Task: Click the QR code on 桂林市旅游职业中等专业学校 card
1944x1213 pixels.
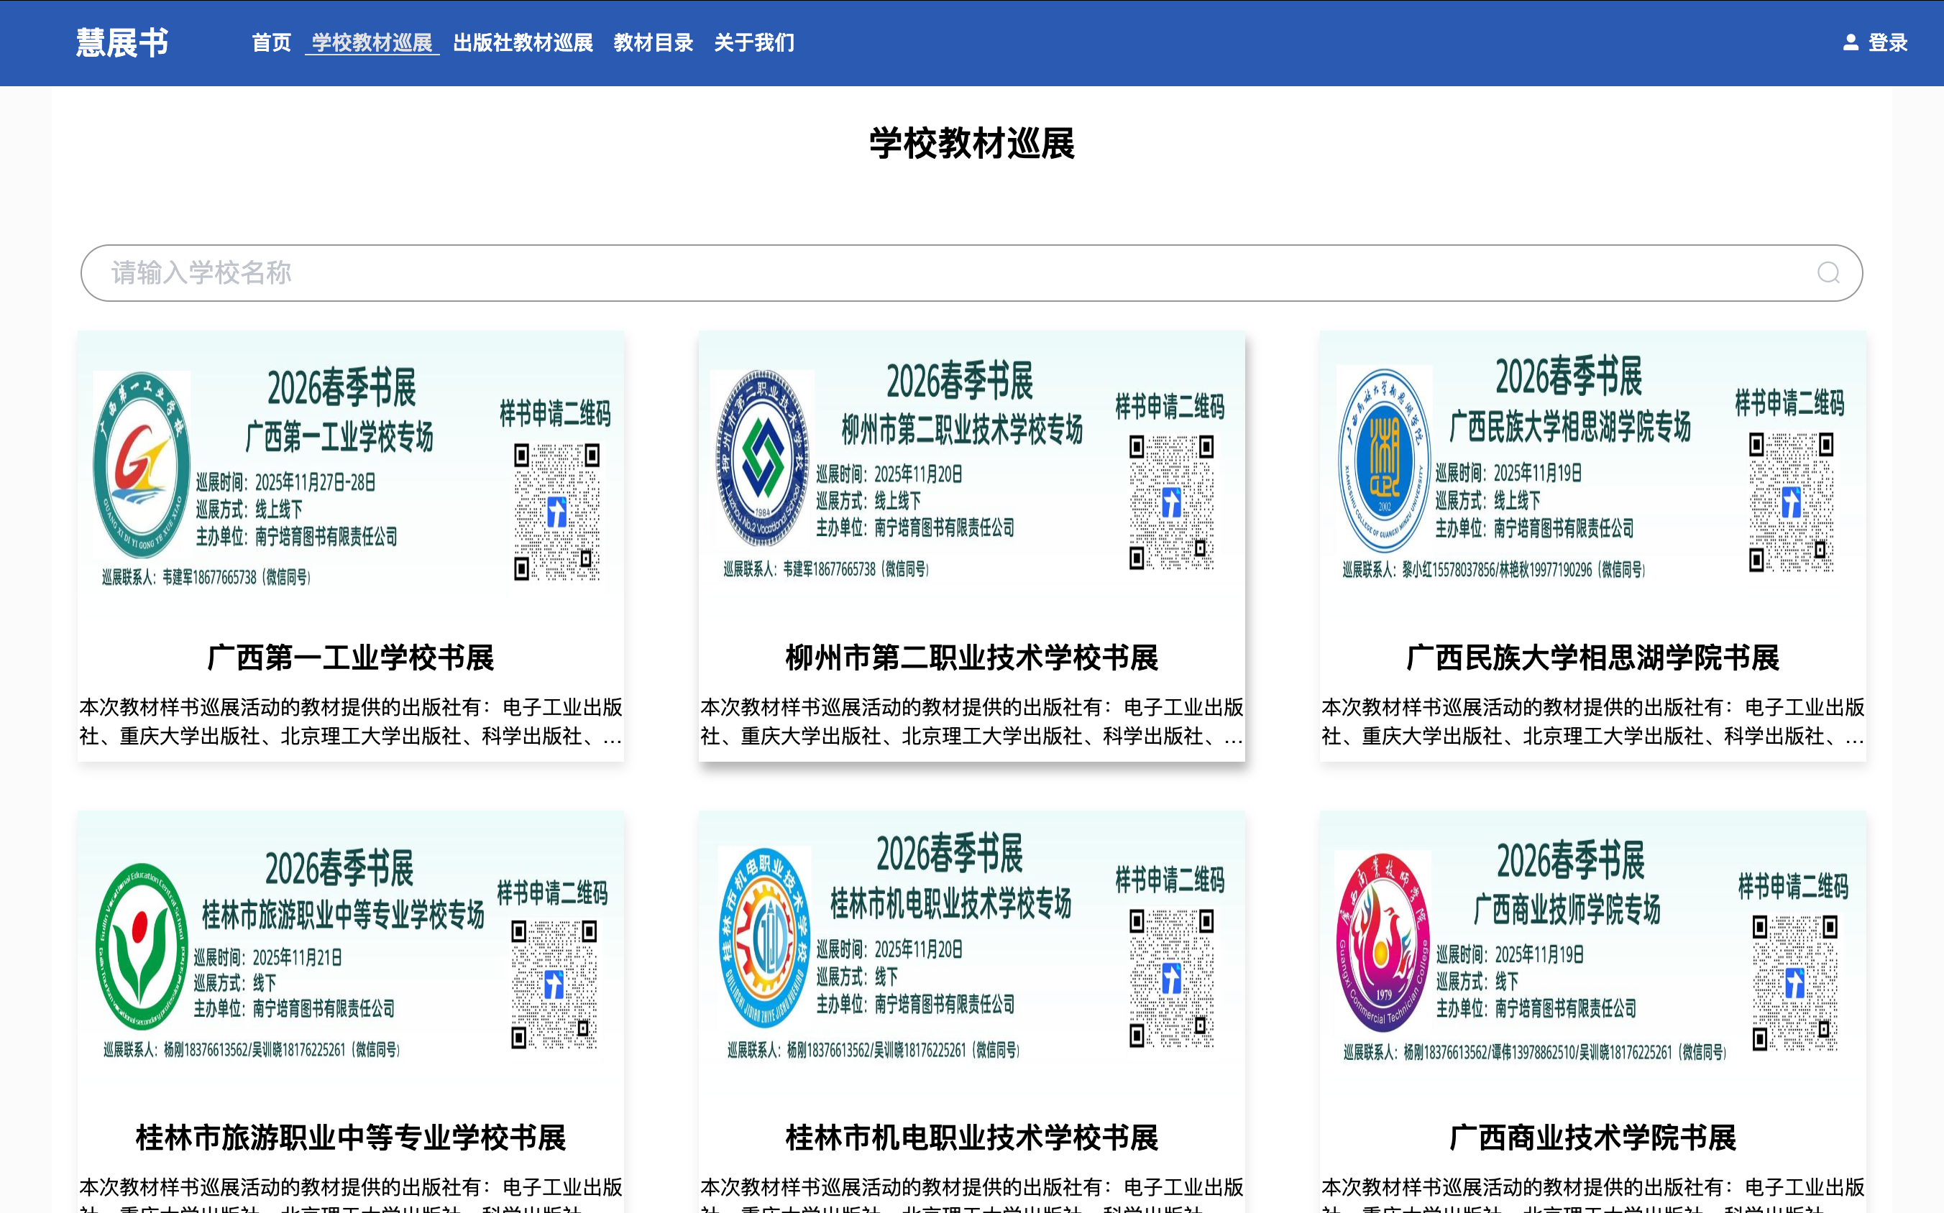Action: [554, 985]
